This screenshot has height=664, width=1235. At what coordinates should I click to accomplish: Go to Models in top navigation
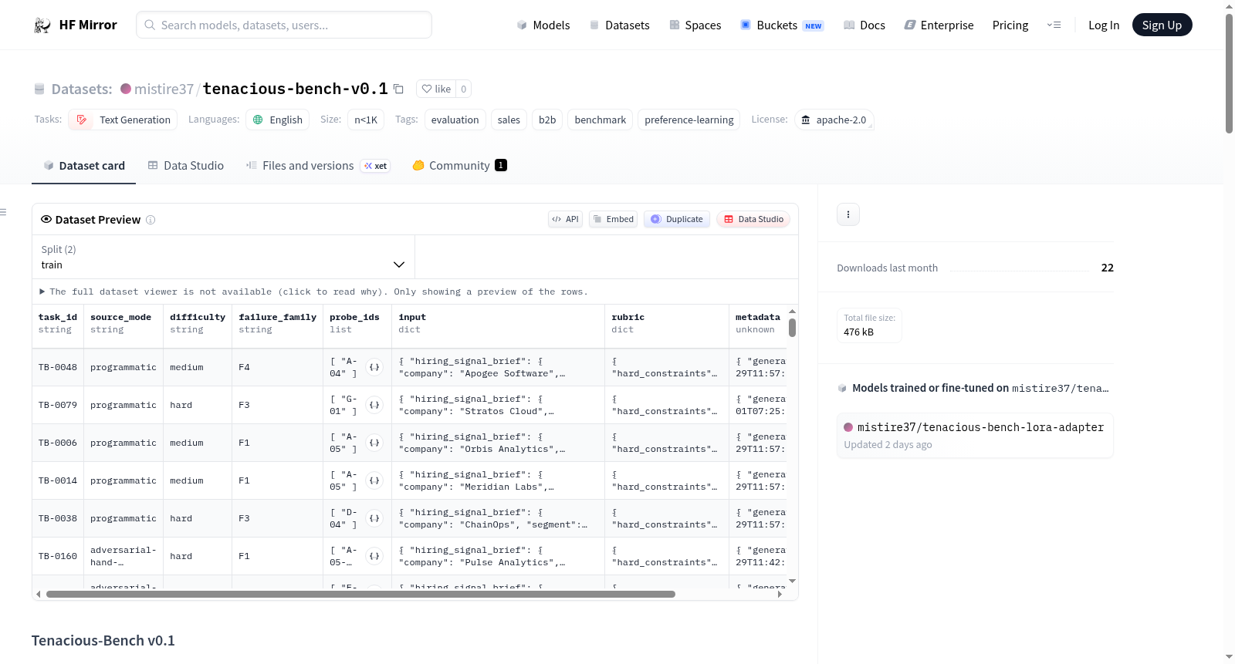tap(543, 25)
